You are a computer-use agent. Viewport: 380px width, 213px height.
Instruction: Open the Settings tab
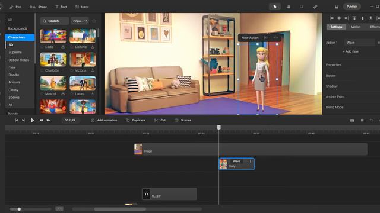[x=337, y=27]
